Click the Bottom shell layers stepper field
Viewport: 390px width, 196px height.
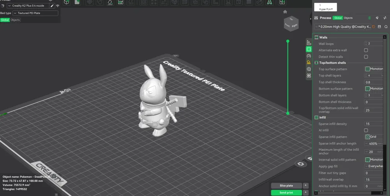point(374,95)
